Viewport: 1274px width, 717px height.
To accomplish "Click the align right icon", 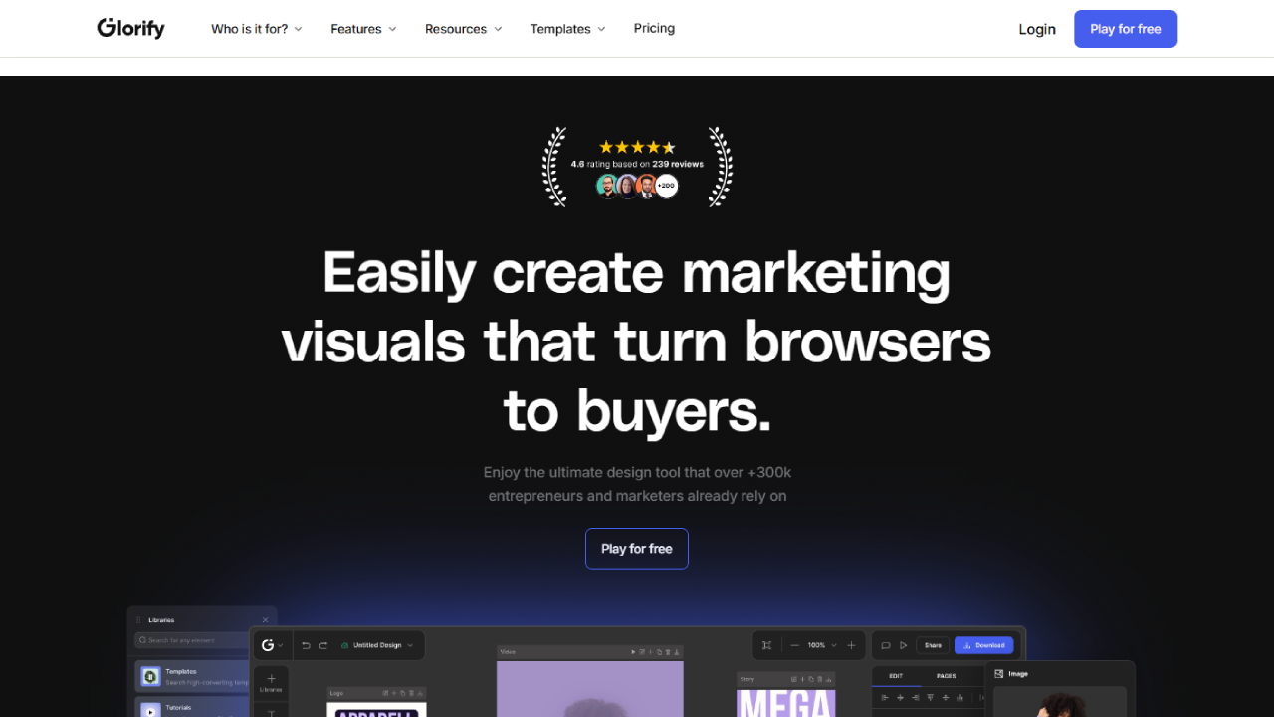I will 916,698.
